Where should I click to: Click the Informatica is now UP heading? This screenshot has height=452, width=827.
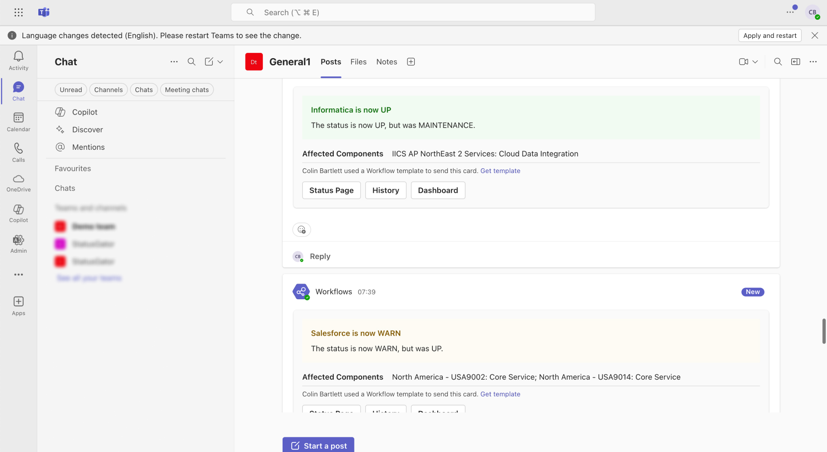(351, 110)
